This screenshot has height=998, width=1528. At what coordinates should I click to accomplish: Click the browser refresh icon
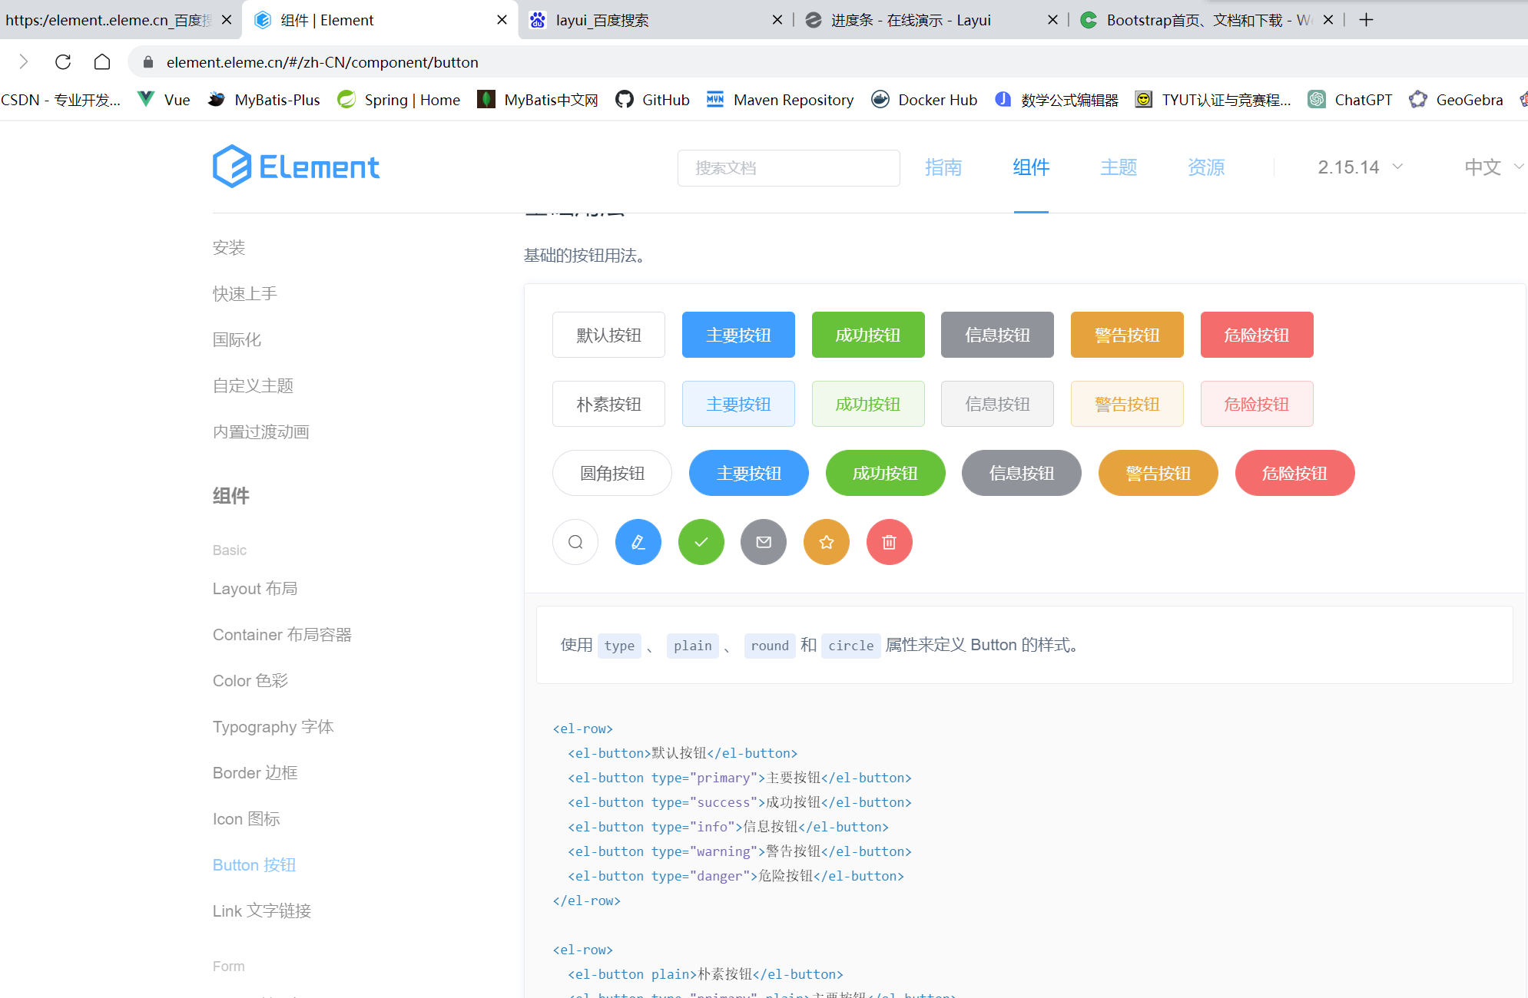[63, 62]
